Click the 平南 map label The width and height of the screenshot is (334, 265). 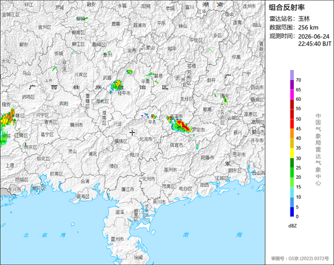coord(145,81)
